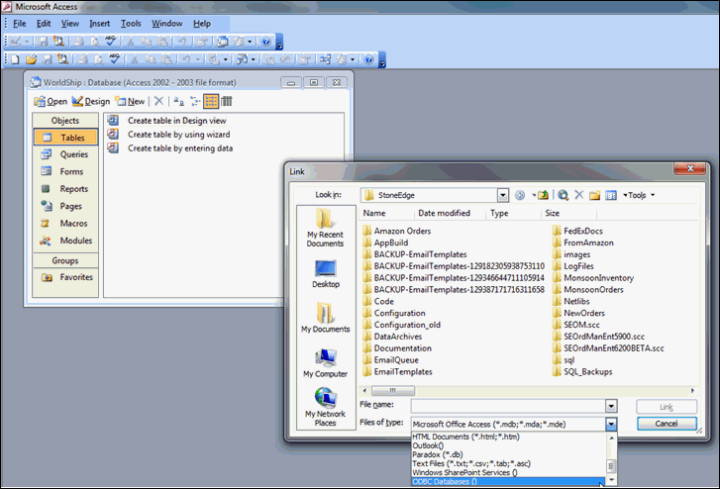Click the file type list scrollbar thumb

coord(611,466)
